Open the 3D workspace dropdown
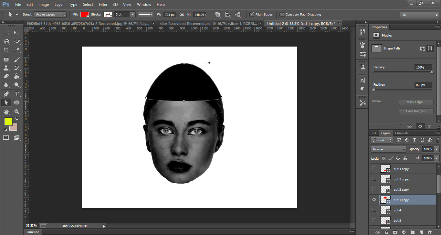The height and width of the screenshot is (235, 441). point(419,15)
